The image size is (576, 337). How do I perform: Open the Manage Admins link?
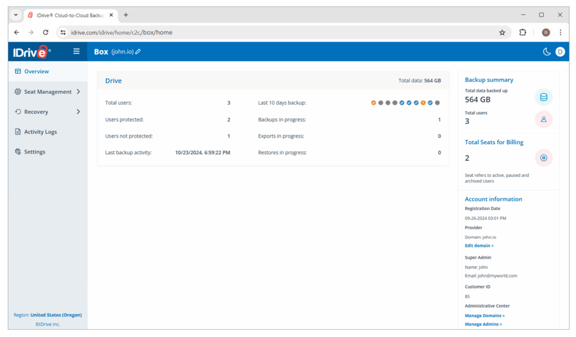click(x=483, y=324)
